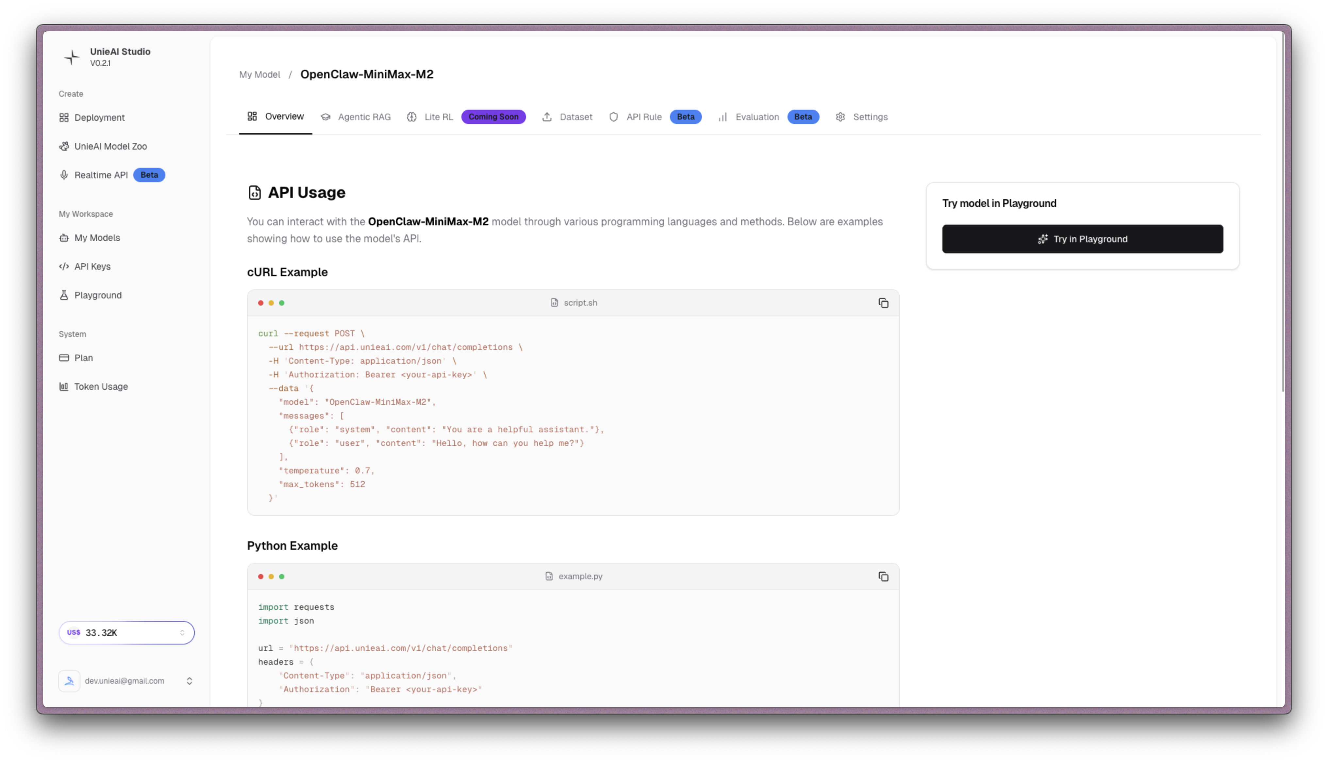Go to API Keys page
Screen dimensions: 1328x762
pos(92,266)
